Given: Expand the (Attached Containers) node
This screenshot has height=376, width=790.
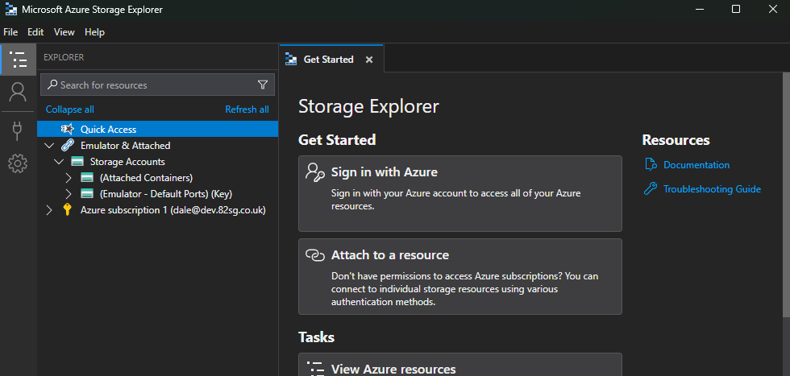Looking at the screenshot, I should [69, 178].
